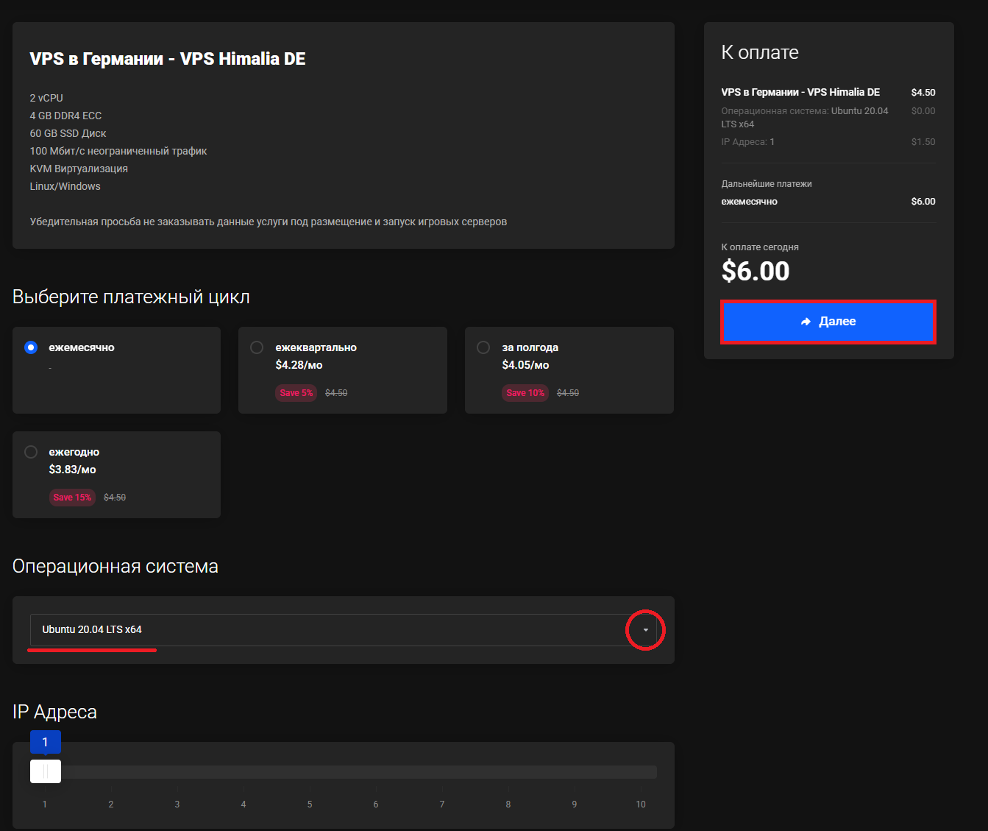
Task: Click the $4.28/мо price text
Action: coord(299,365)
